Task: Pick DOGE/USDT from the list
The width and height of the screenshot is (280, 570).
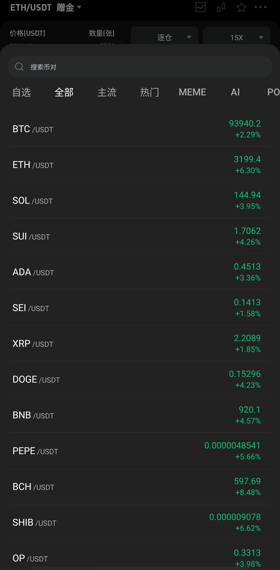Action: tap(140, 379)
